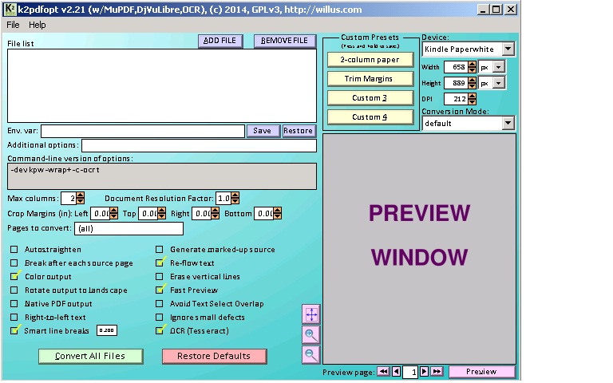Enable Generate marked-up source
613x383 pixels.
pos(159,249)
